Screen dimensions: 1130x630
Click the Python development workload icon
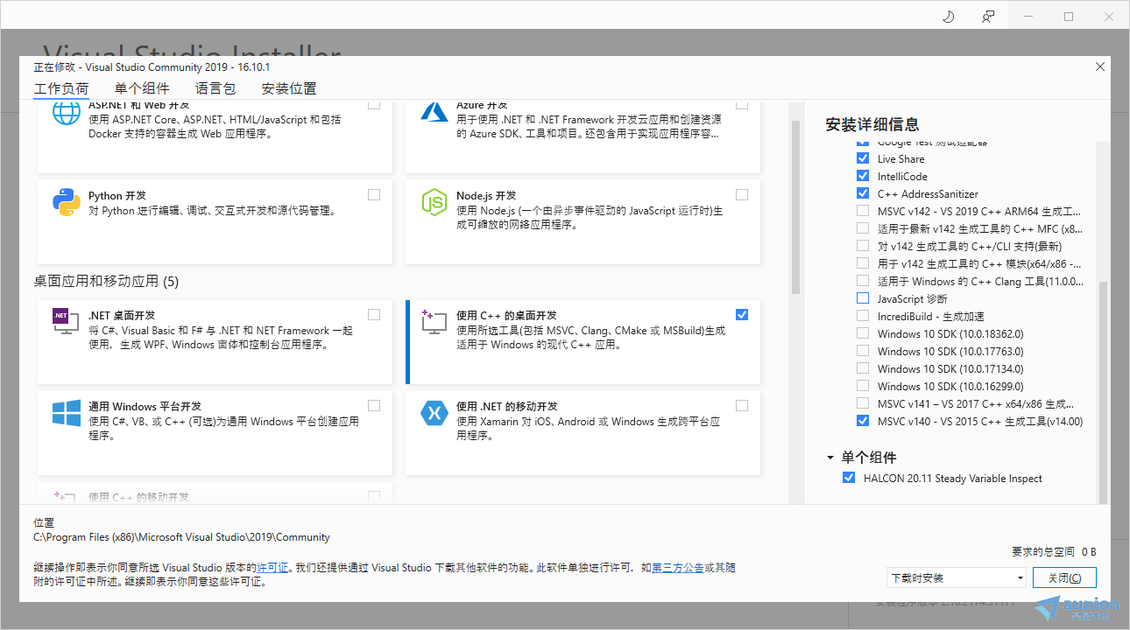pyautogui.click(x=67, y=202)
